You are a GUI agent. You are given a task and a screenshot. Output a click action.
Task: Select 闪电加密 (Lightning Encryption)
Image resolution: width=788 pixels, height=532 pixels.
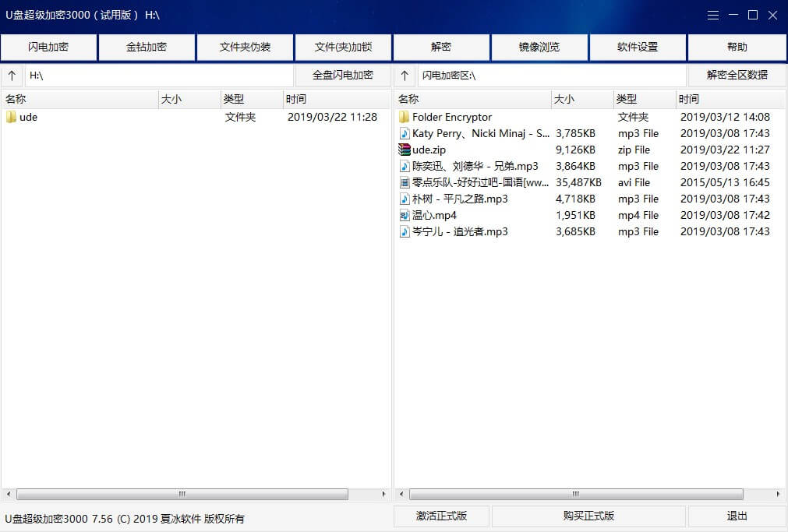click(x=48, y=47)
